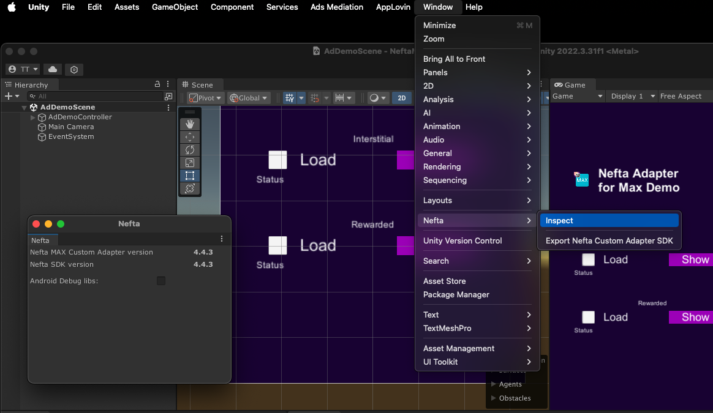Click the AdDemoController cube icon
Image resolution: width=713 pixels, height=413 pixels.
42,117
